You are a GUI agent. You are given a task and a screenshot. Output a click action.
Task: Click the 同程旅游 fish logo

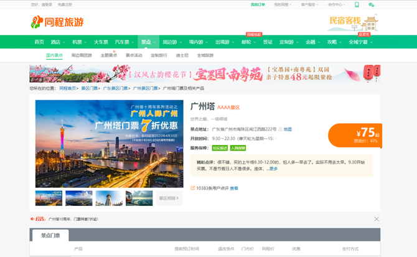tap(57, 22)
